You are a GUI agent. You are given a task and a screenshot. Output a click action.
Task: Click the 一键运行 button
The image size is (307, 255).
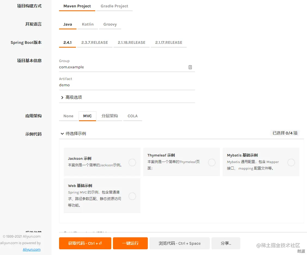click(x=130, y=243)
